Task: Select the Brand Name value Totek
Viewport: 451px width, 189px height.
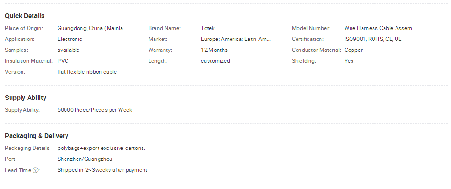Action: pos(208,28)
